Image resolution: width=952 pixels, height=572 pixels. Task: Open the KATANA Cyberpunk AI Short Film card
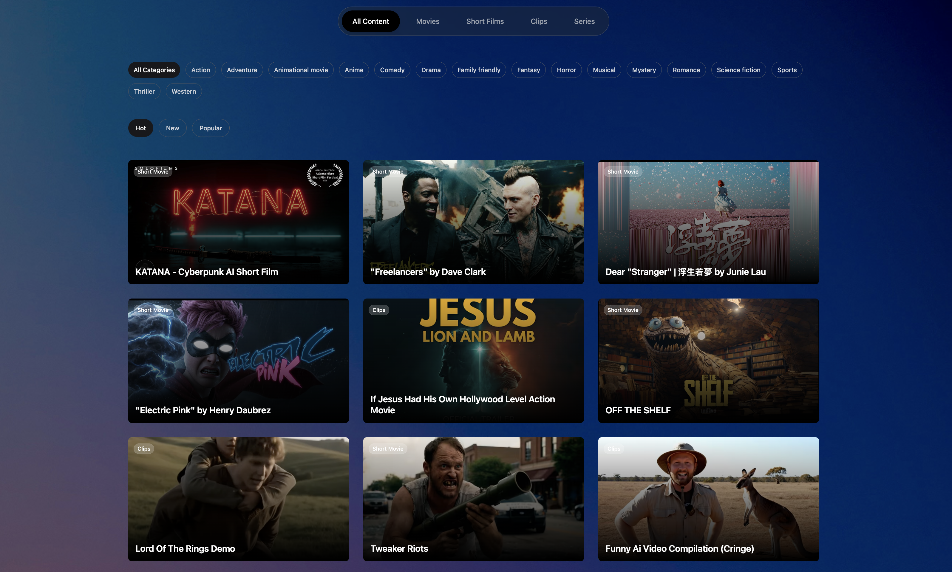click(x=238, y=222)
